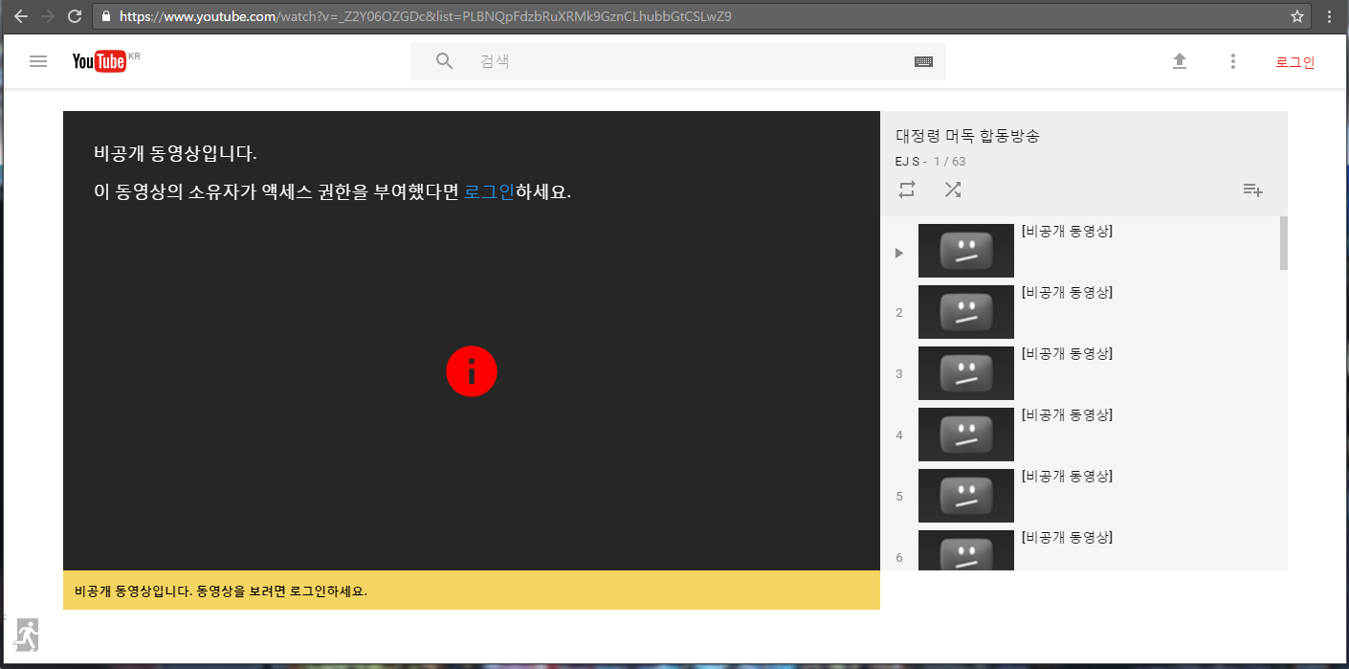
Task: Click the YouTube logo
Action: coord(100,61)
